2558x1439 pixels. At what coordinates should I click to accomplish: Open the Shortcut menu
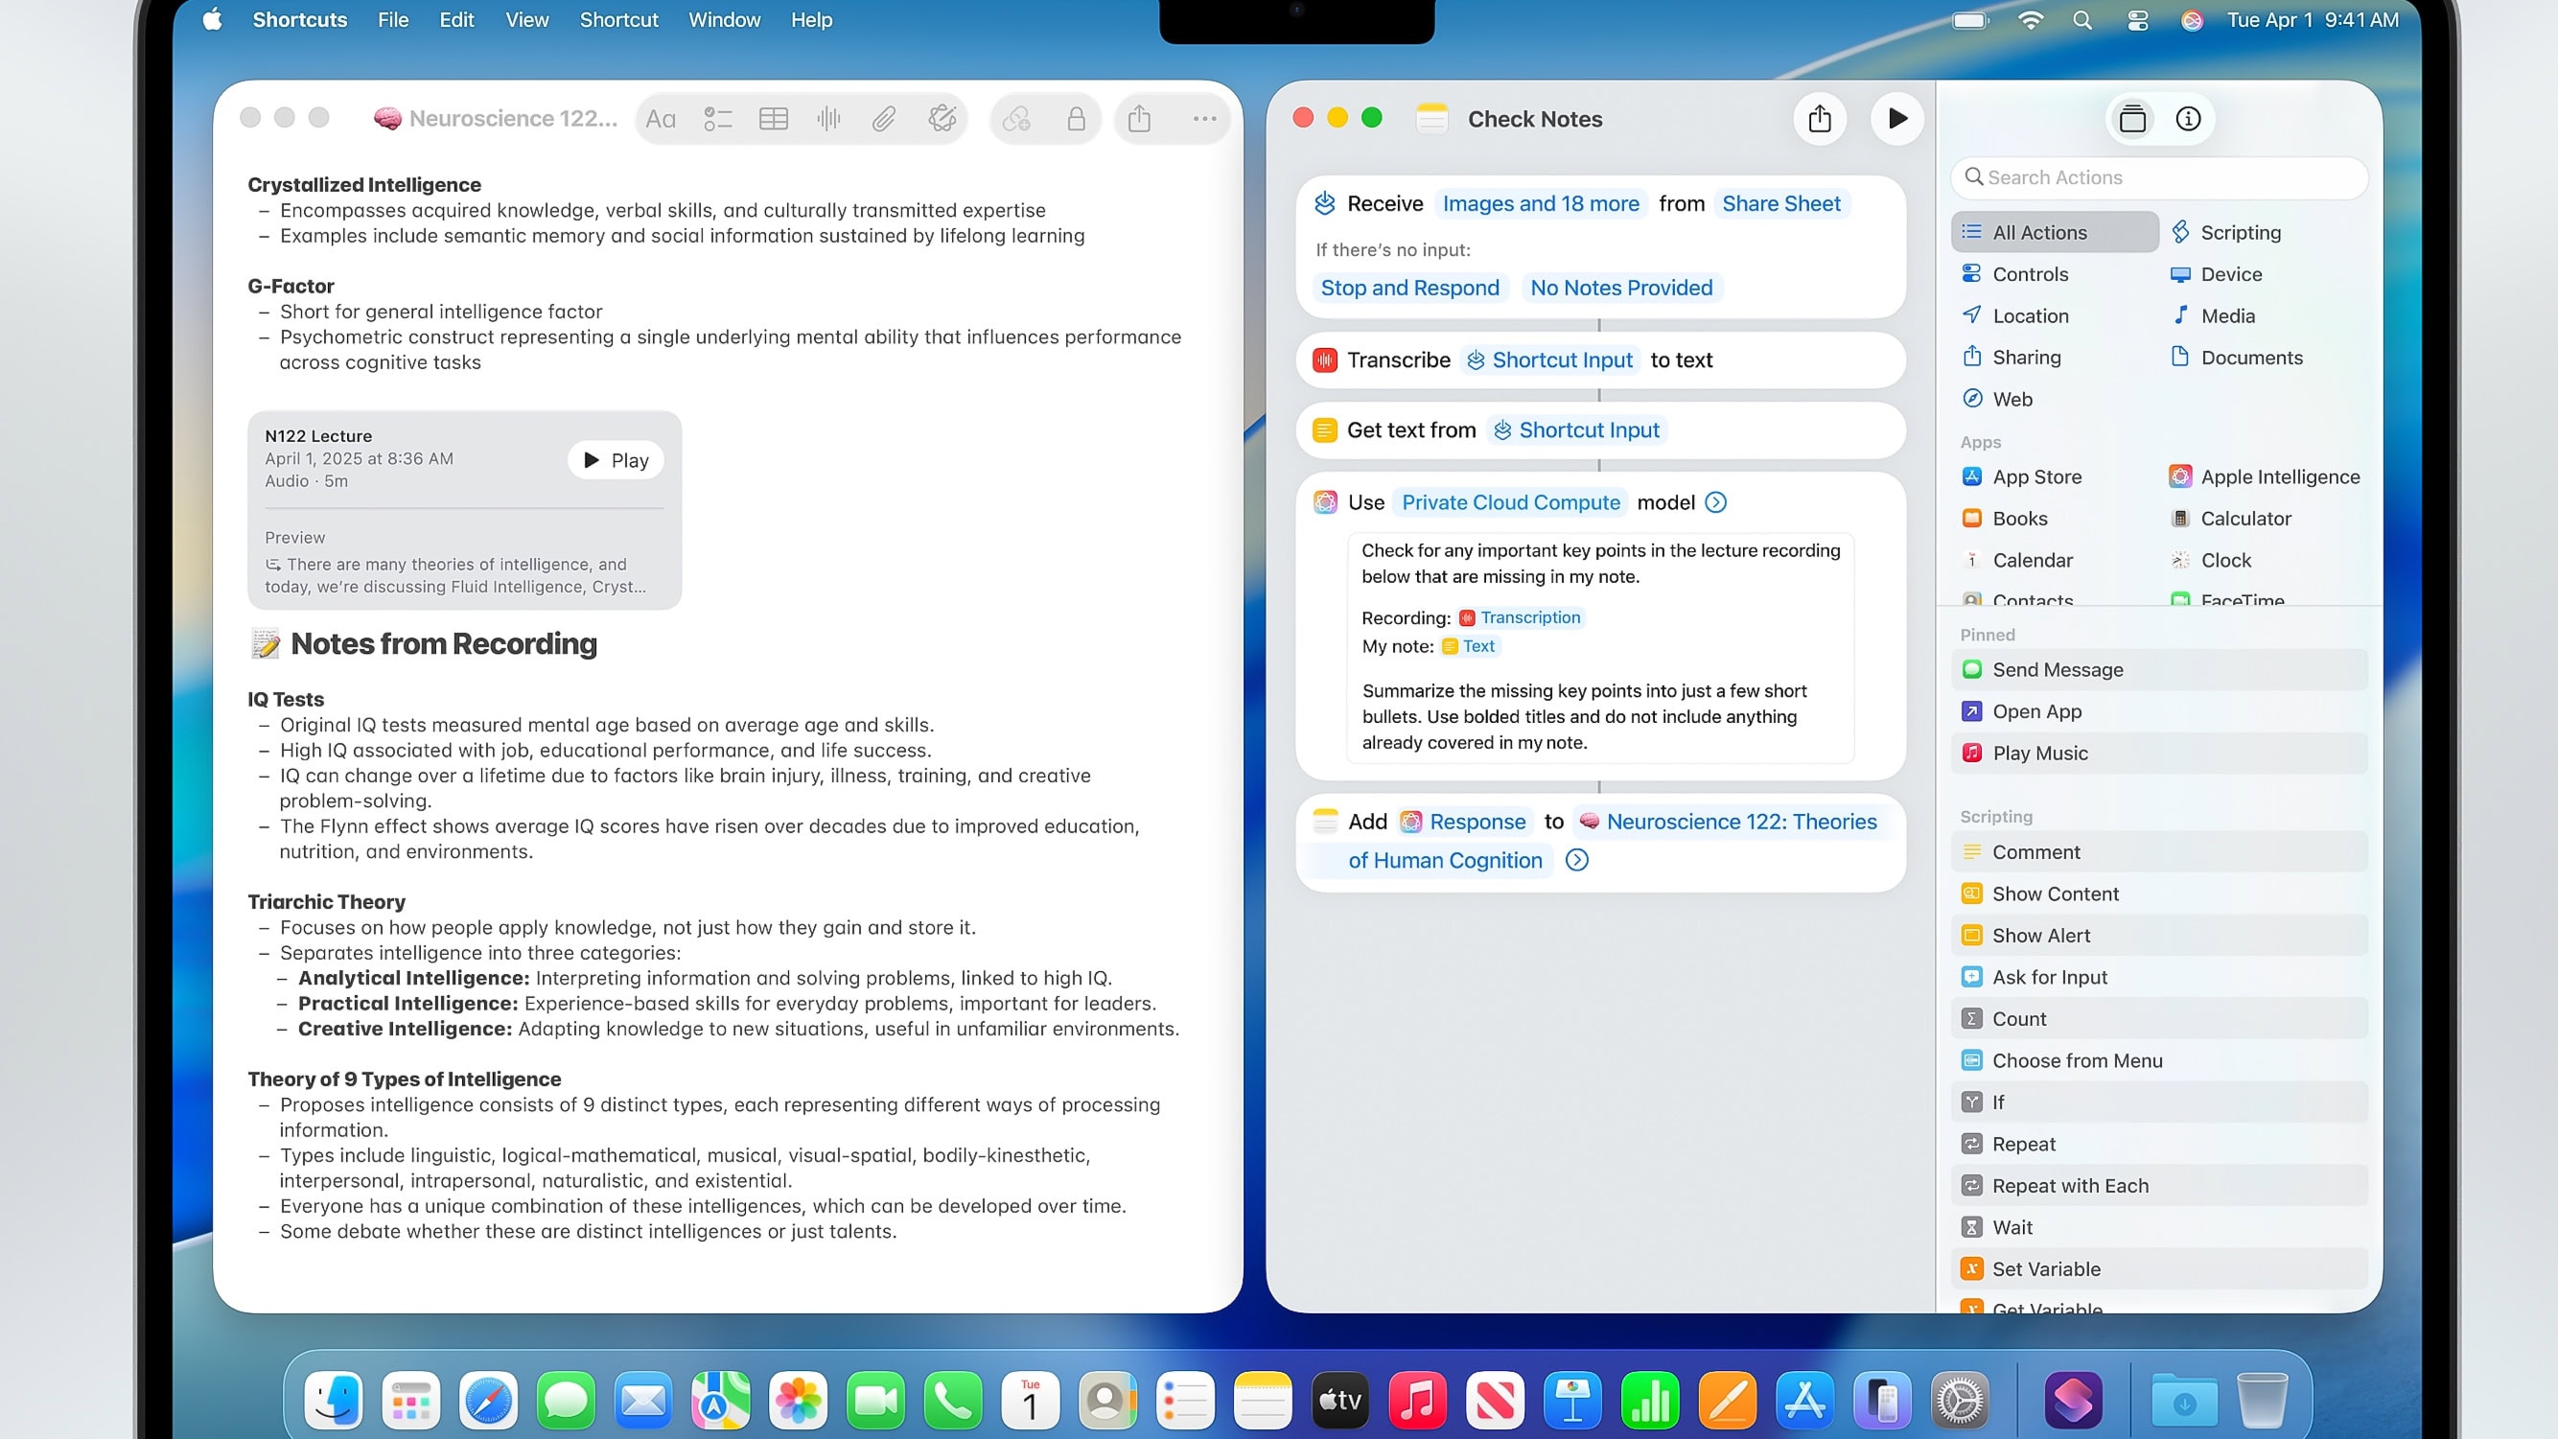pyautogui.click(x=618, y=20)
